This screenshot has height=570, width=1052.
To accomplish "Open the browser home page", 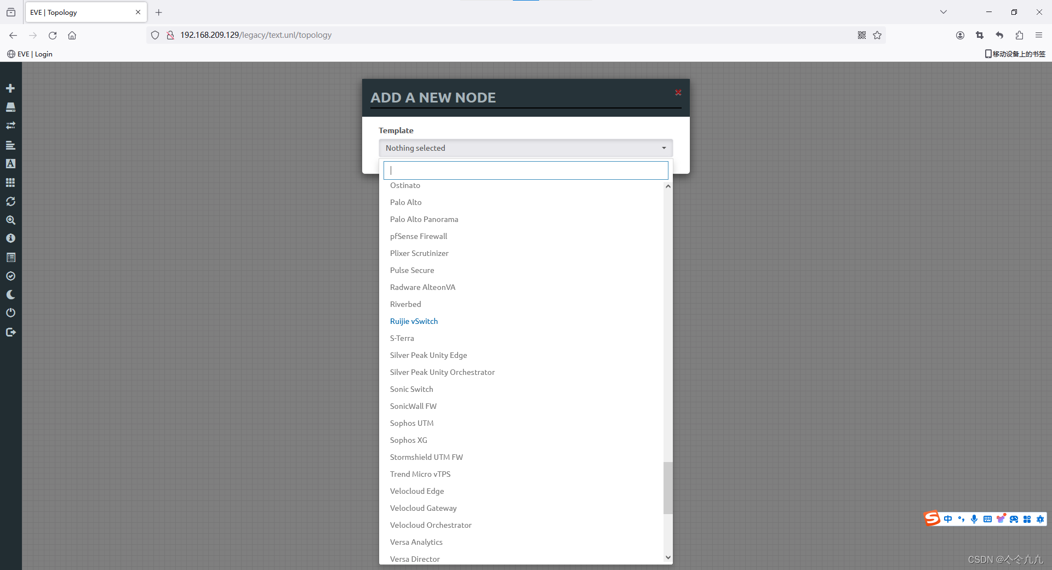I will (x=72, y=35).
